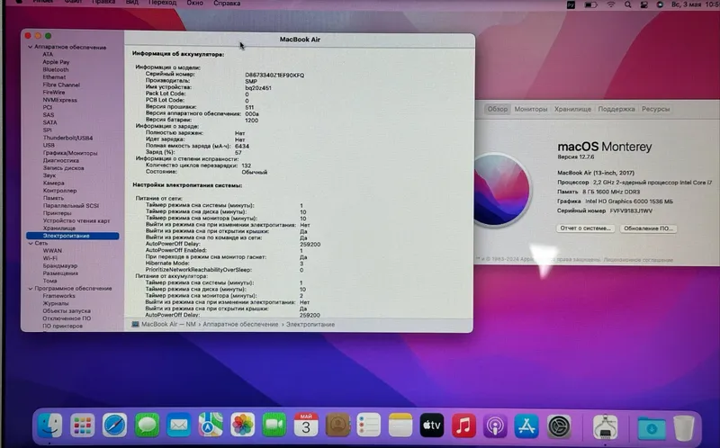Click Отчет о системе button

click(x=586, y=228)
